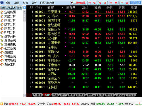Click the 预警系统 house icon
This screenshot has width=142, height=106.
click(2, 57)
